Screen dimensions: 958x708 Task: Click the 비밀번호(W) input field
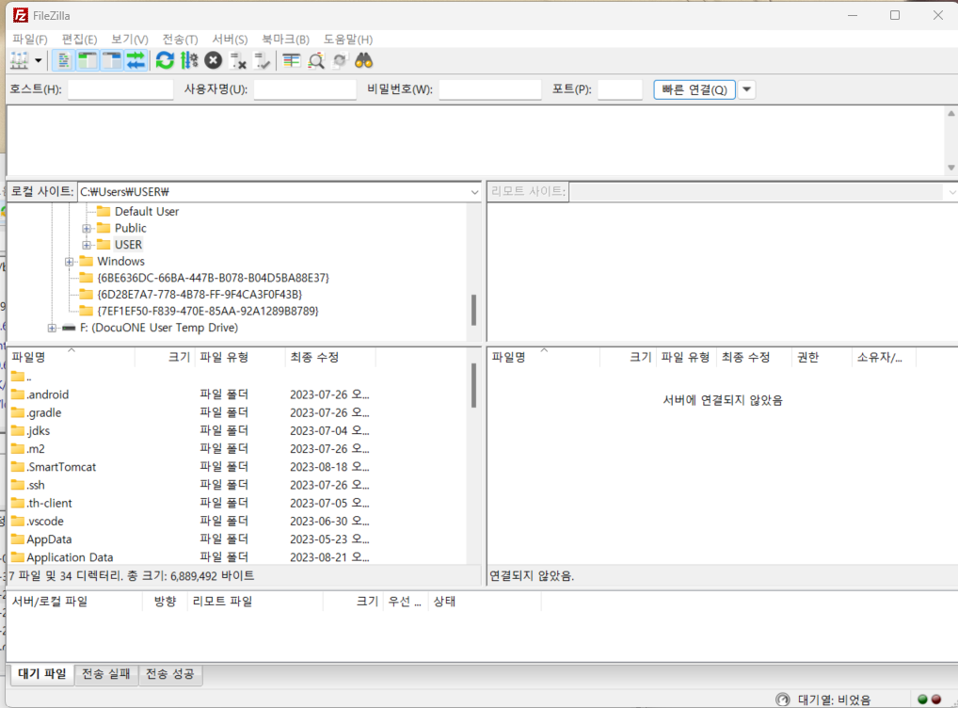coord(490,89)
